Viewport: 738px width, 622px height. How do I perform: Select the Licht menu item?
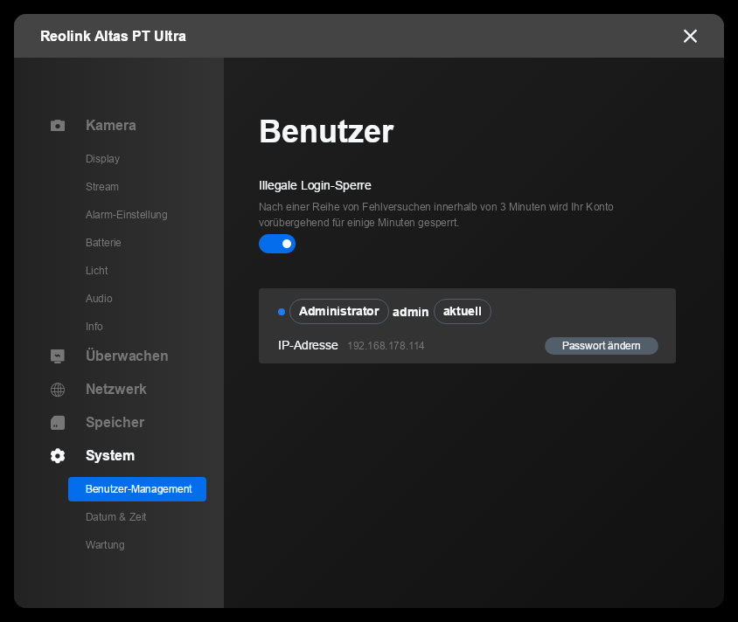pyautogui.click(x=97, y=271)
